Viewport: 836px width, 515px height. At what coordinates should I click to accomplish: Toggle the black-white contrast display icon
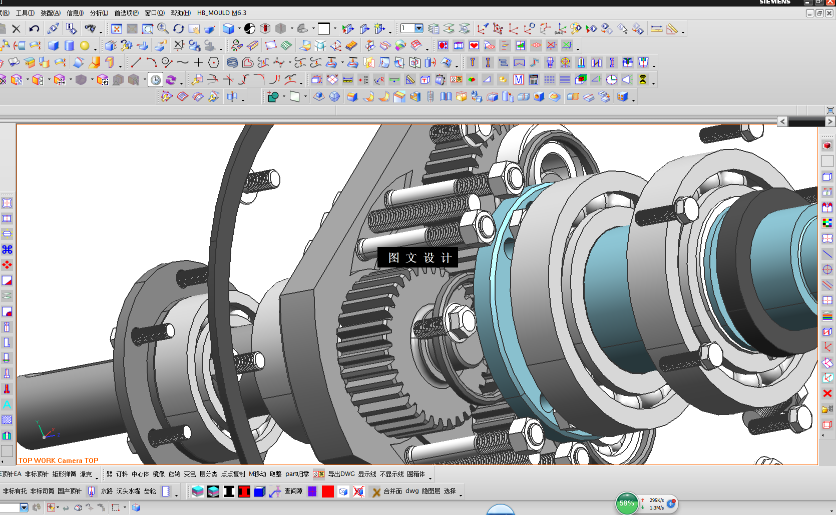point(250,28)
